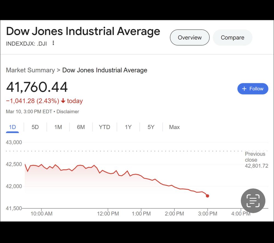This screenshot has height=243, width=274.
Task: Open the Market Summary breadcrumb link
Action: click(30, 70)
